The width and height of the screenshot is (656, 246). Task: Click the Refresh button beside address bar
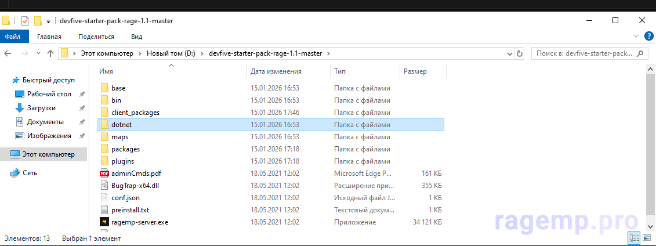520,53
